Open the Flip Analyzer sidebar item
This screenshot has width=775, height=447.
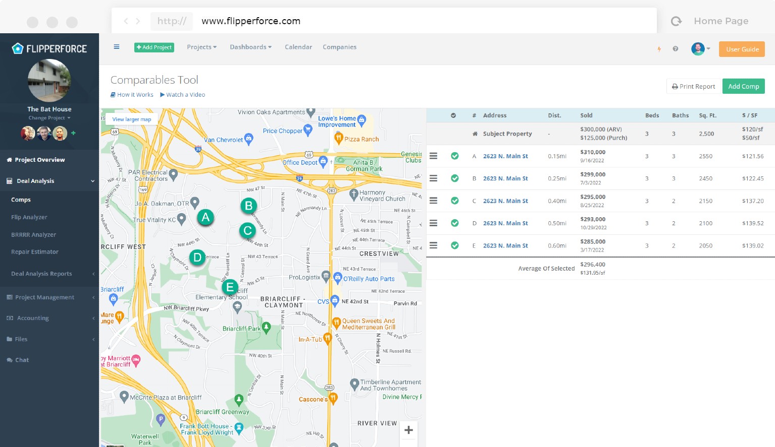29,217
